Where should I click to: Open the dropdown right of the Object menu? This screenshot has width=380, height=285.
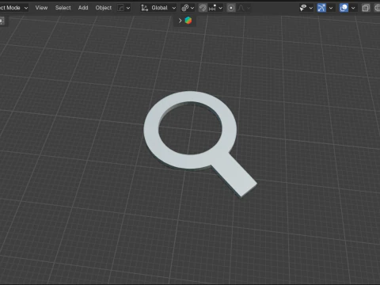click(x=123, y=8)
